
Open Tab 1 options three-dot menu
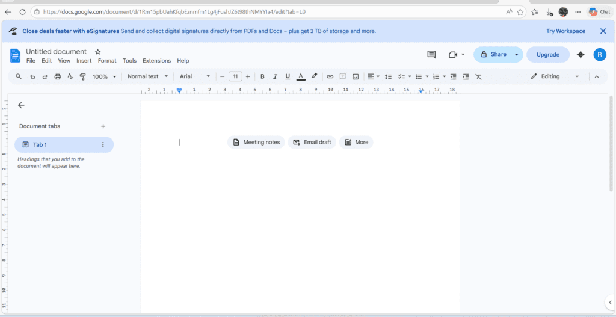pyautogui.click(x=103, y=144)
